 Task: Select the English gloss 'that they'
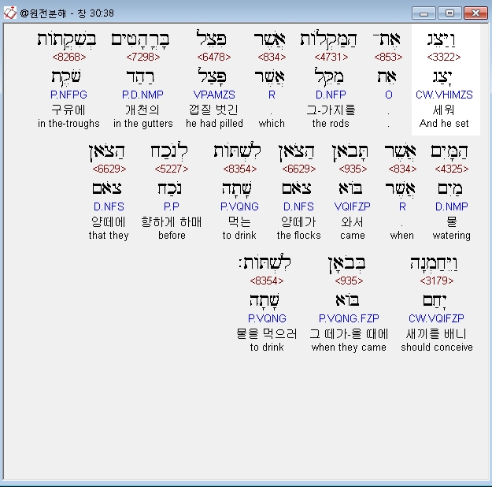click(109, 236)
